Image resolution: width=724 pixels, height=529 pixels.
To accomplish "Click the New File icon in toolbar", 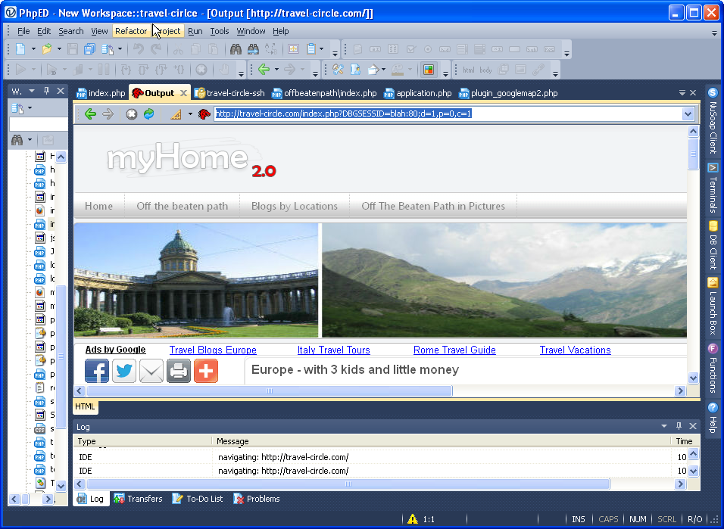I will pos(20,49).
